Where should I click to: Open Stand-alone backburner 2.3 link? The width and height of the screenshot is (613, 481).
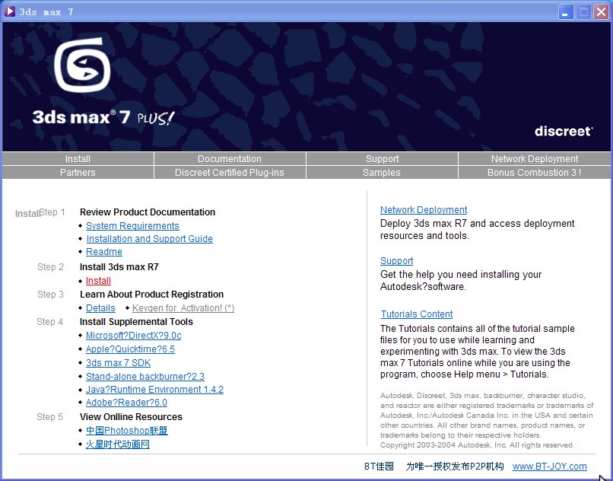coord(145,377)
